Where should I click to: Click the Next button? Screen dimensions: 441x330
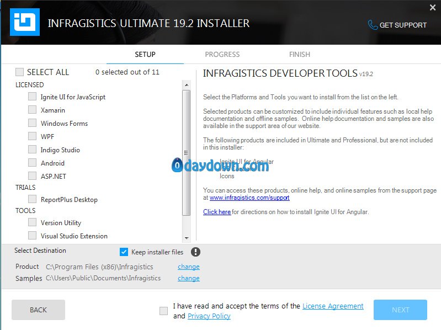(400, 310)
